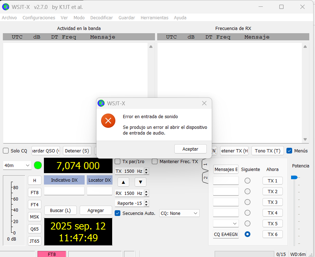Select Siguiente radio button for TX 3
The height and width of the screenshot is (257, 315).
click(x=247, y=202)
